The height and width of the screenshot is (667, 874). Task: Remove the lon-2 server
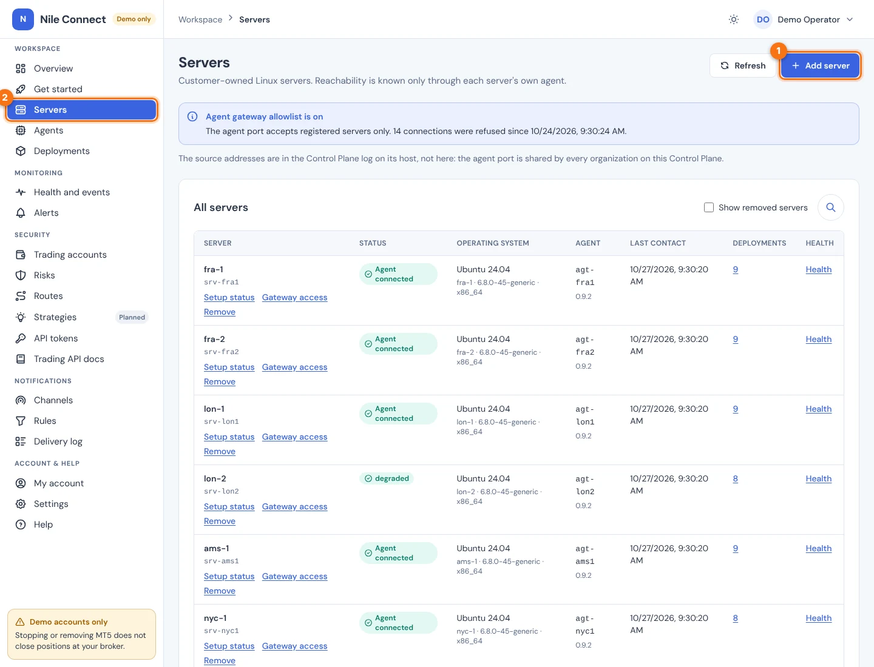pos(220,521)
